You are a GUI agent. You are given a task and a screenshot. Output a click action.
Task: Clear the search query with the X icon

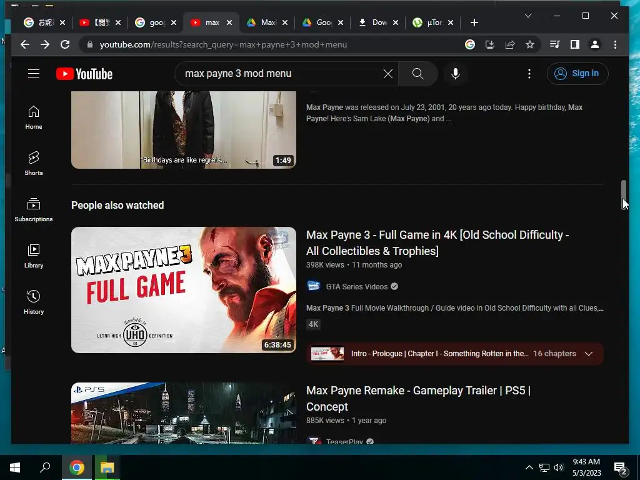(387, 74)
